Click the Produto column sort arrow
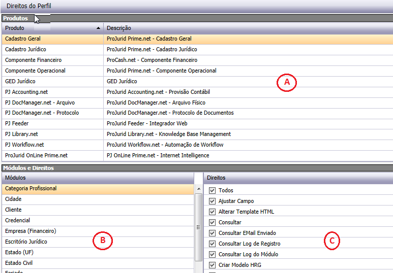Viewport: 393px width, 273px height. pos(98,28)
